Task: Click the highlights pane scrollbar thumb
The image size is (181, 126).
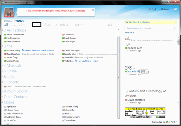Action: click(178, 42)
